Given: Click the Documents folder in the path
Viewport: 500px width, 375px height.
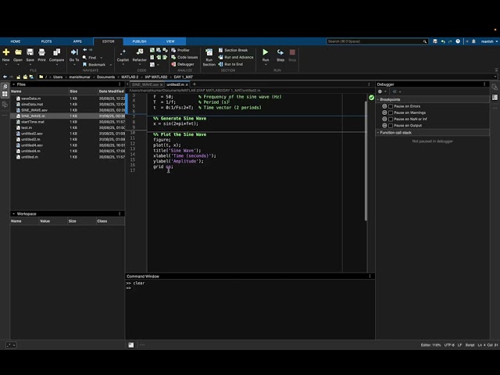Looking at the screenshot, I should 105,77.
